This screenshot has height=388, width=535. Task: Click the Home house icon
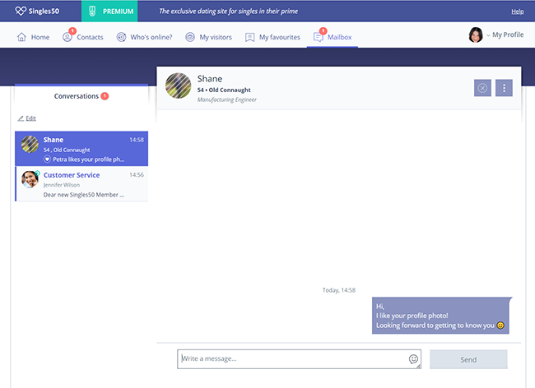coord(21,37)
